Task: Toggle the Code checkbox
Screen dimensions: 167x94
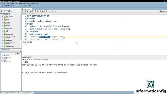Action: (3, 60)
